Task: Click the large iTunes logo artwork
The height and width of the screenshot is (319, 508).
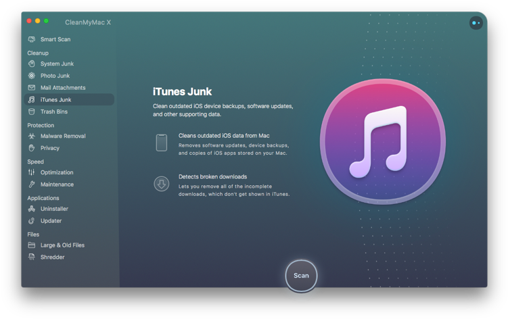Action: [x=383, y=142]
